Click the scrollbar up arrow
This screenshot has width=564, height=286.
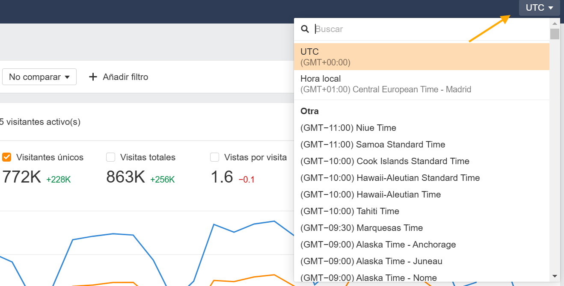tap(555, 23)
